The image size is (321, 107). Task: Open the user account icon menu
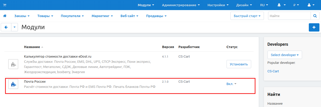pyautogui.click(x=310, y=5)
